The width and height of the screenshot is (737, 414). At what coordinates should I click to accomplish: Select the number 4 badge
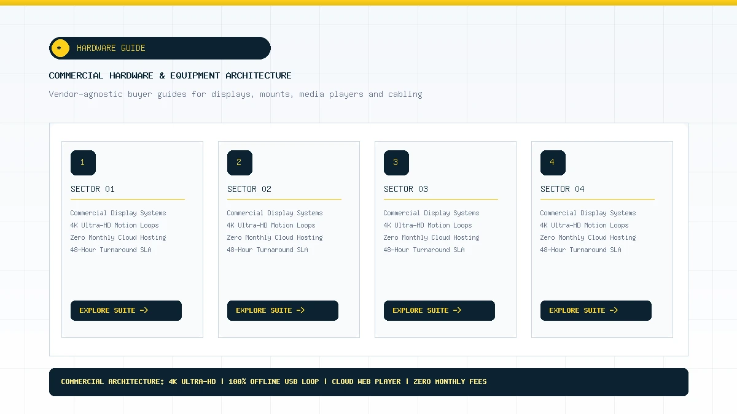[553, 163]
